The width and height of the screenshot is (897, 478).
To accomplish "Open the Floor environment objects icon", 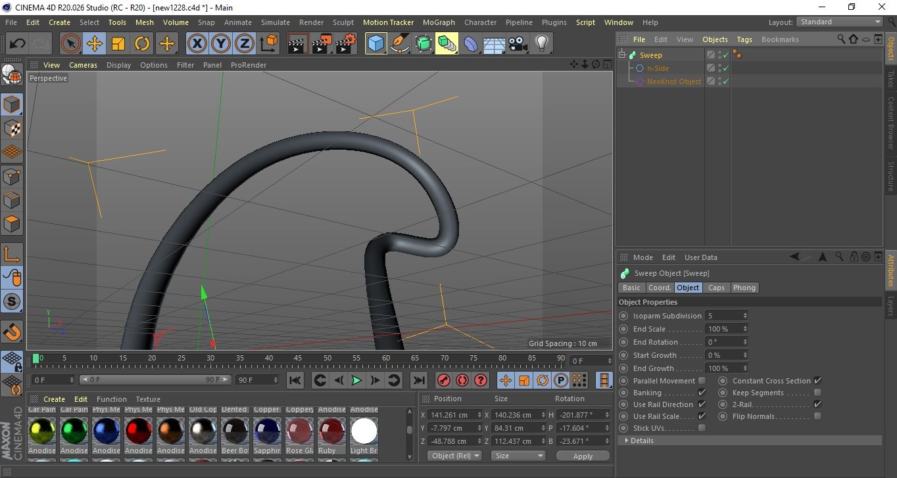I will point(495,44).
